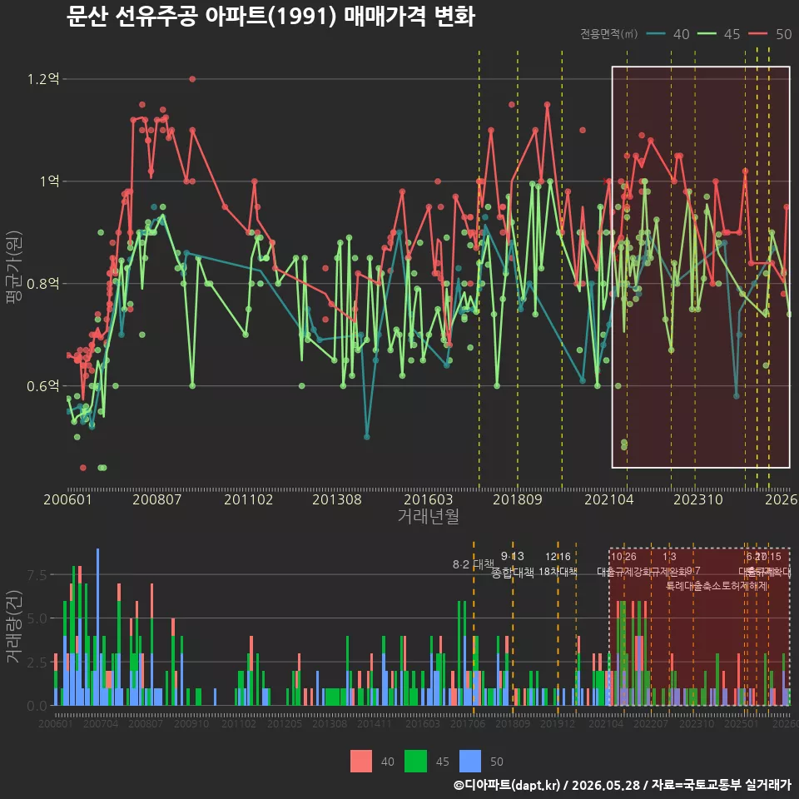
Task: Click the 0.8억 y-axis label
Action: (x=43, y=283)
